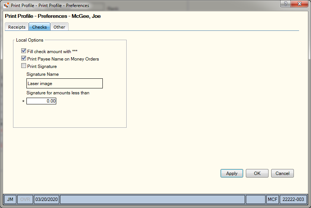Screen dimensions: 311x208
Task: Click the Local Options group label
Action: 29,40
